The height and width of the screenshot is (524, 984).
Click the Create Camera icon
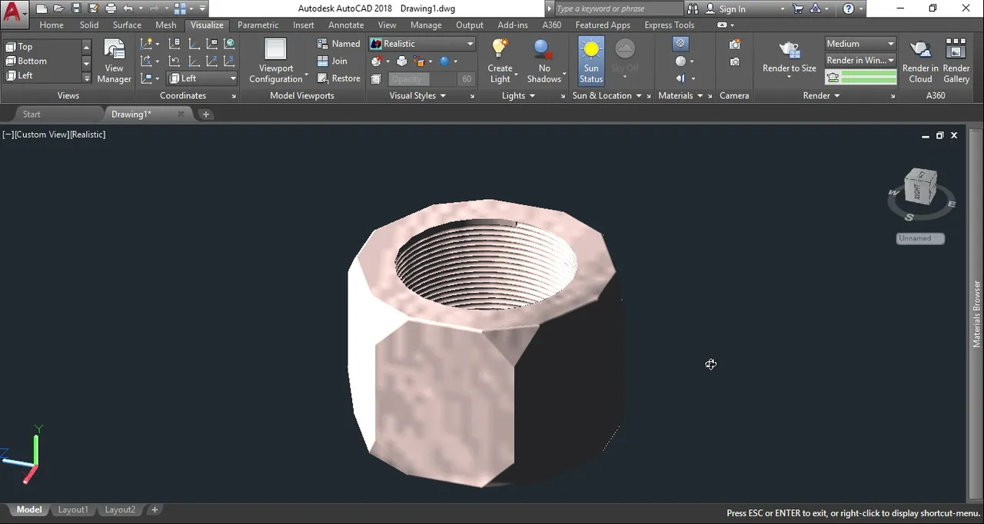tap(735, 45)
